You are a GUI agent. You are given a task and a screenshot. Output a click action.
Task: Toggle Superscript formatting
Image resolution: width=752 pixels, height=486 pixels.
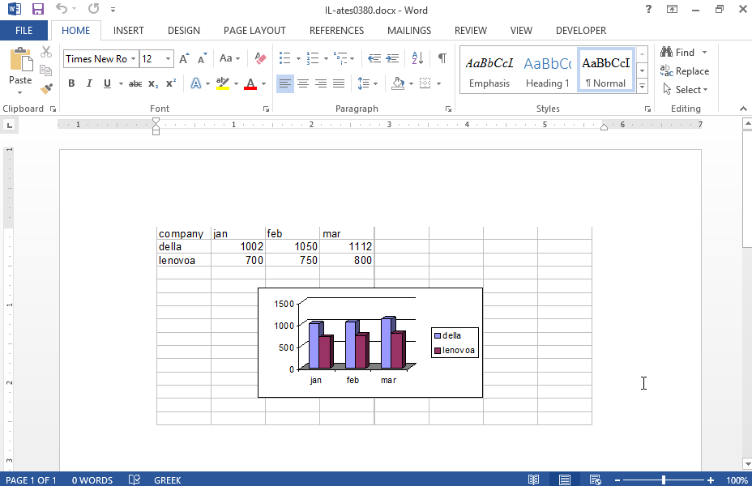click(171, 84)
